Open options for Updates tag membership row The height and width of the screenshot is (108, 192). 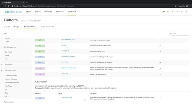[x=160, y=68]
